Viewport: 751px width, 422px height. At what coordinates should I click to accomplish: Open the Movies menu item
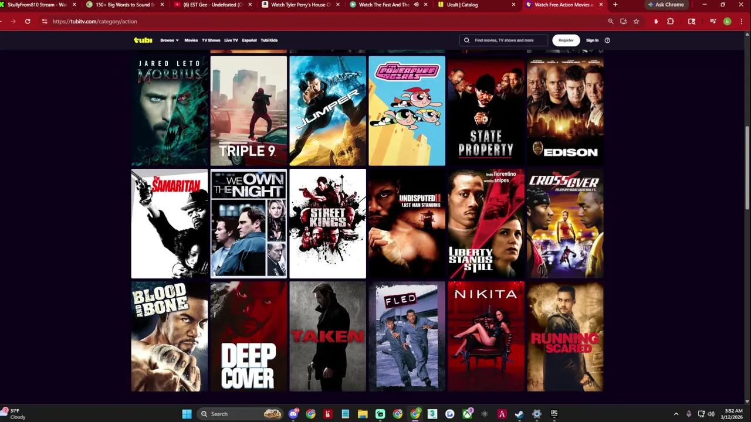point(191,40)
